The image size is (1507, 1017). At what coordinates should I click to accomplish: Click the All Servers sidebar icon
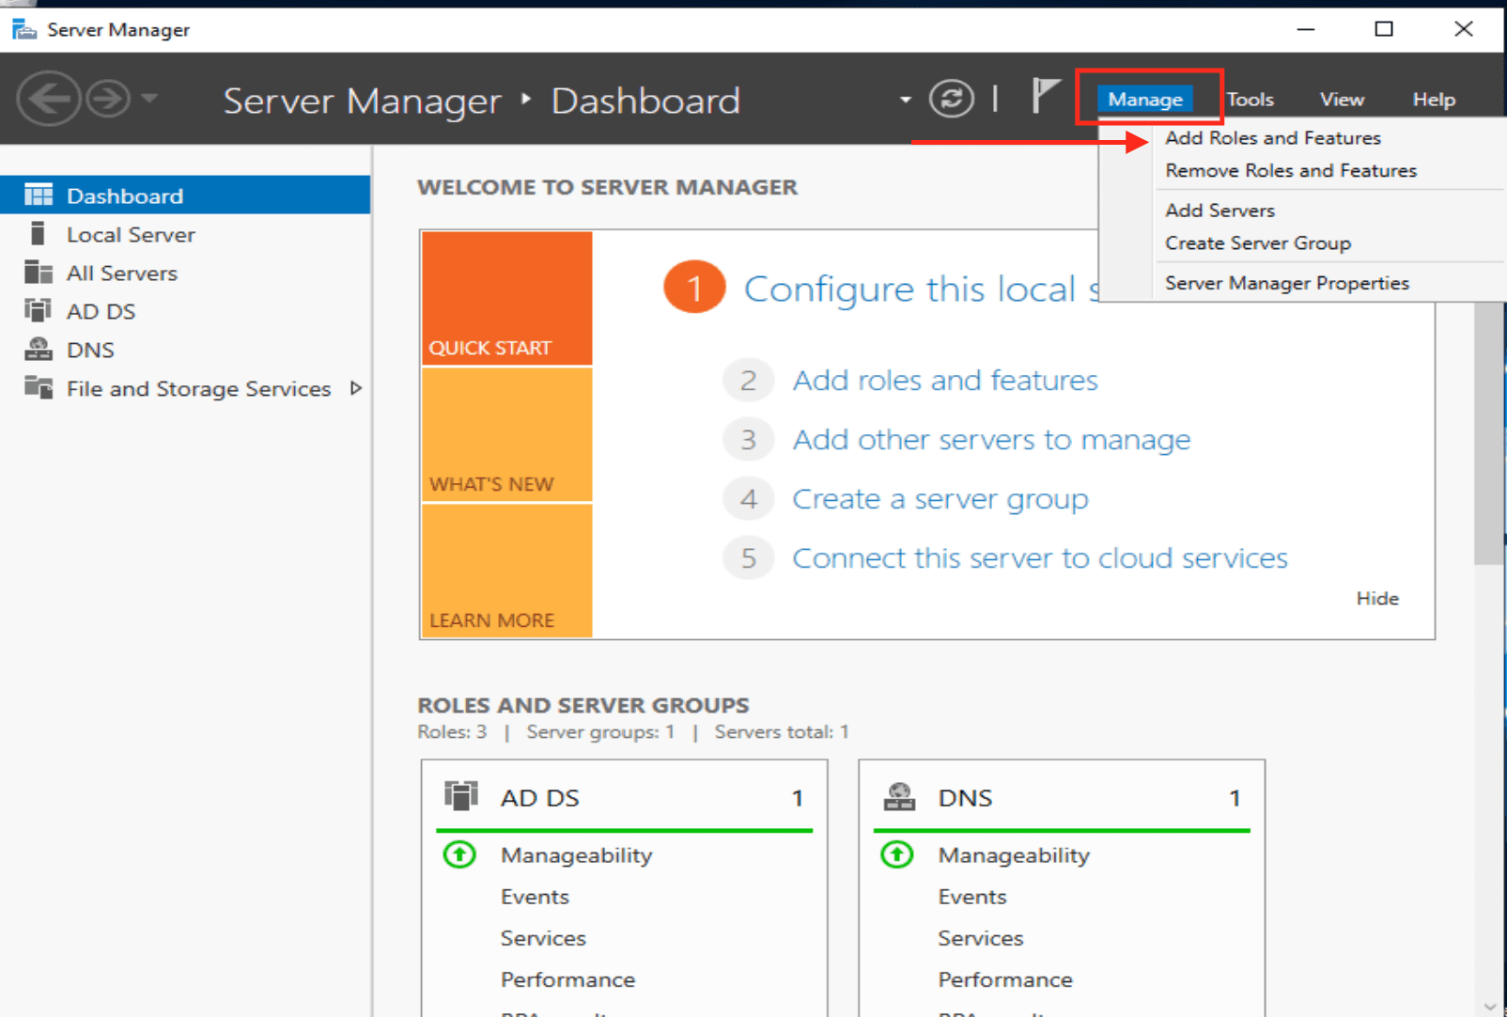[38, 273]
